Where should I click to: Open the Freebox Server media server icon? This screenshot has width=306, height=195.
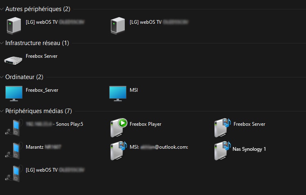click(223, 127)
